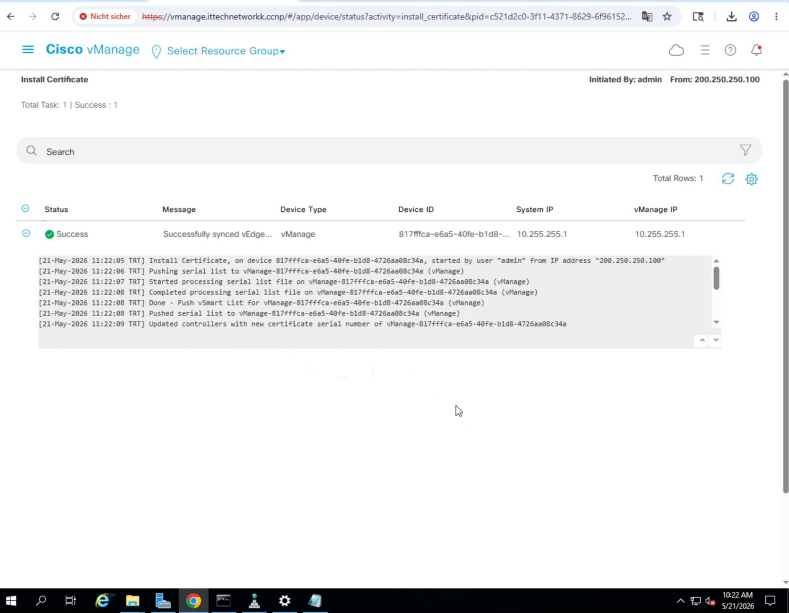The image size is (789, 613).
Task: Collapse all rows using header toggle
Action: coord(25,209)
